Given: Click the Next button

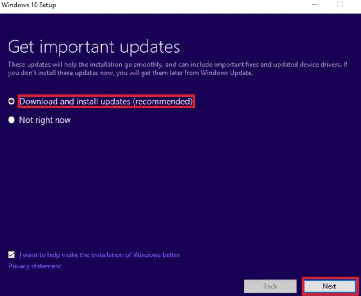Looking at the screenshot, I should click(x=329, y=286).
